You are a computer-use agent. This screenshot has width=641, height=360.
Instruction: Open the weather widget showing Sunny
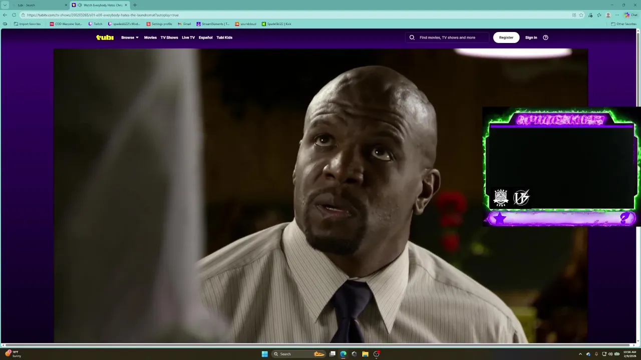(x=13, y=354)
